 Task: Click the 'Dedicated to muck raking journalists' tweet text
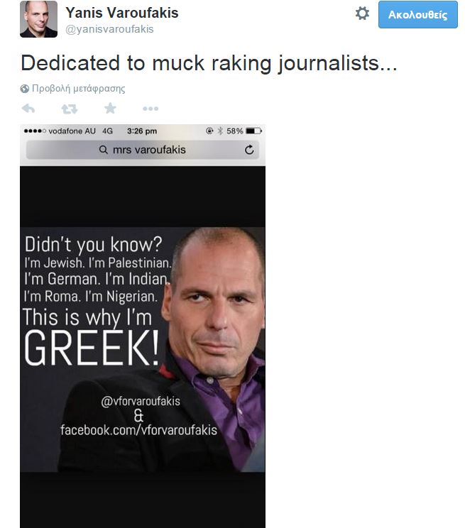209,62
